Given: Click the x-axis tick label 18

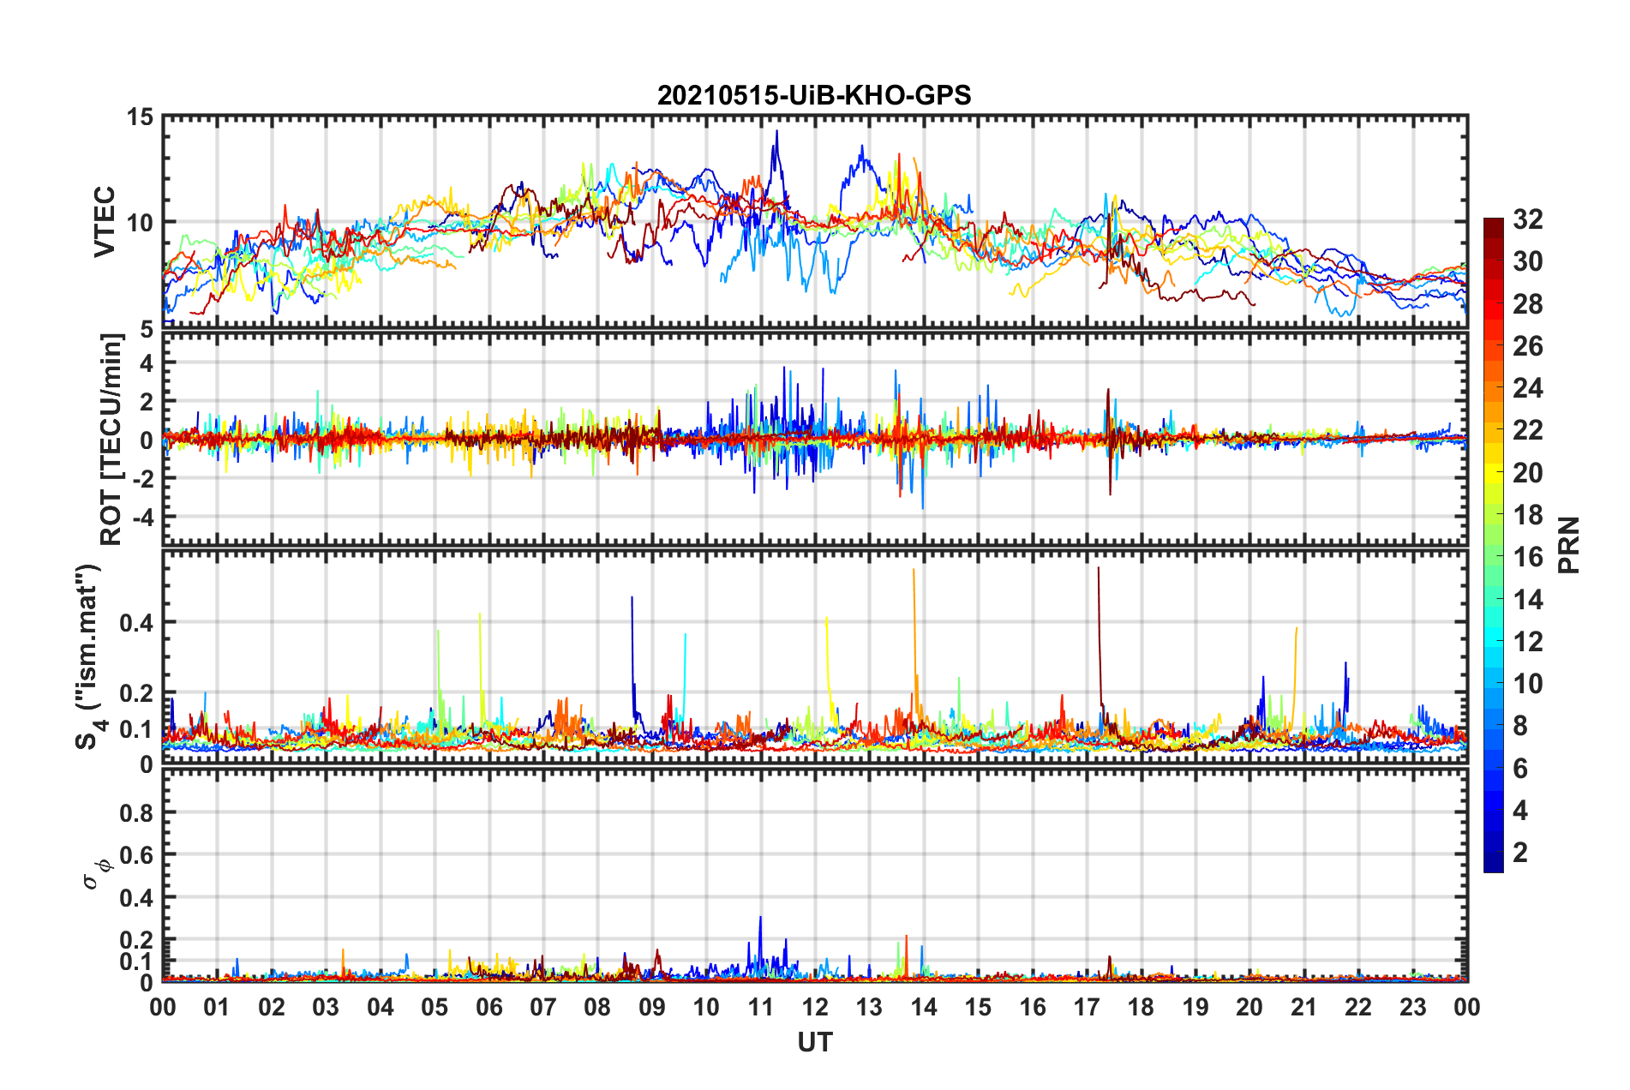Looking at the screenshot, I should (1141, 1007).
